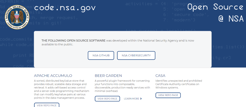
Task: Click the Accumulo key/value store description
Action: pos(61,89)
